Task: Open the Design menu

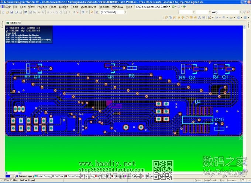Action: click(x=63, y=7)
